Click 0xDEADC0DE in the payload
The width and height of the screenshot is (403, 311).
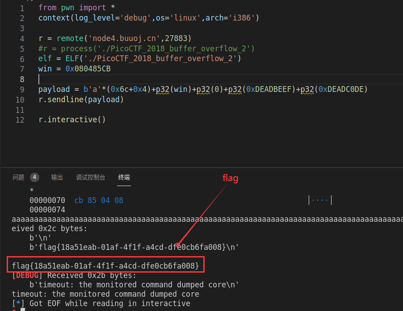pos(341,89)
